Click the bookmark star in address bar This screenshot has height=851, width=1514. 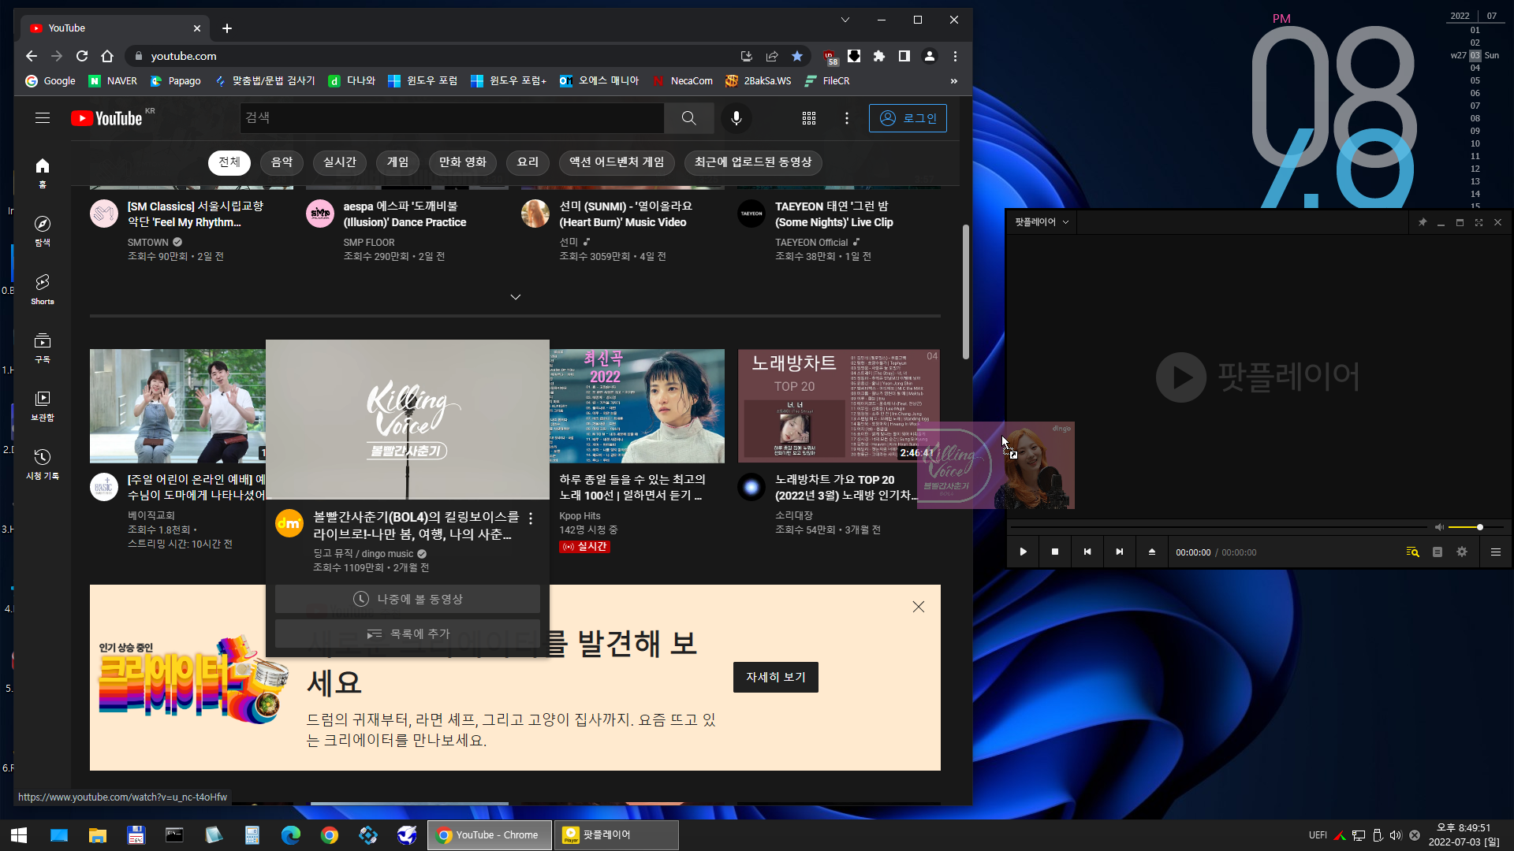tap(797, 56)
